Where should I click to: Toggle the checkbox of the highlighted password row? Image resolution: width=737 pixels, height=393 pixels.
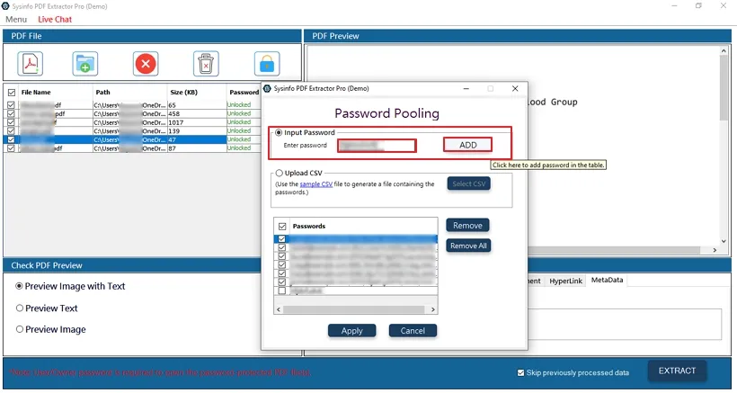coord(282,239)
